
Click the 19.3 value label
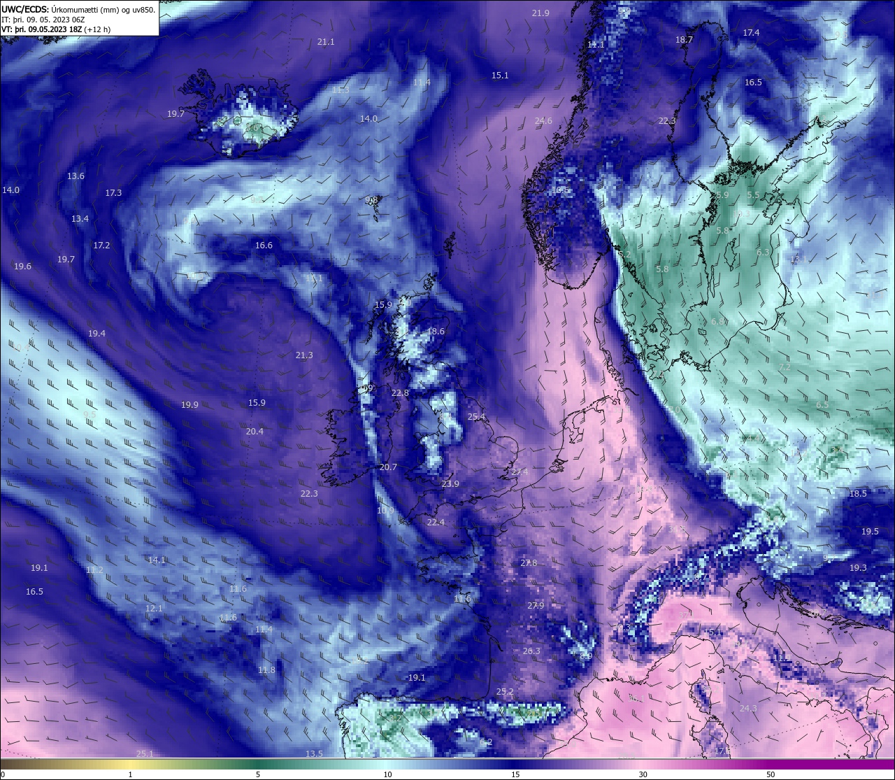(x=858, y=568)
